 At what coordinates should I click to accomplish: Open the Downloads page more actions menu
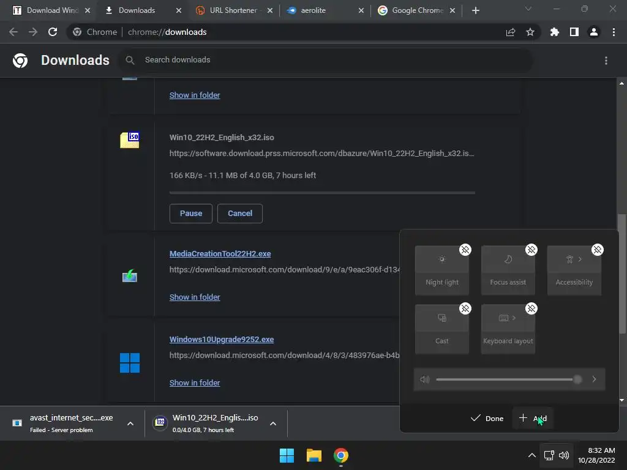(606, 61)
